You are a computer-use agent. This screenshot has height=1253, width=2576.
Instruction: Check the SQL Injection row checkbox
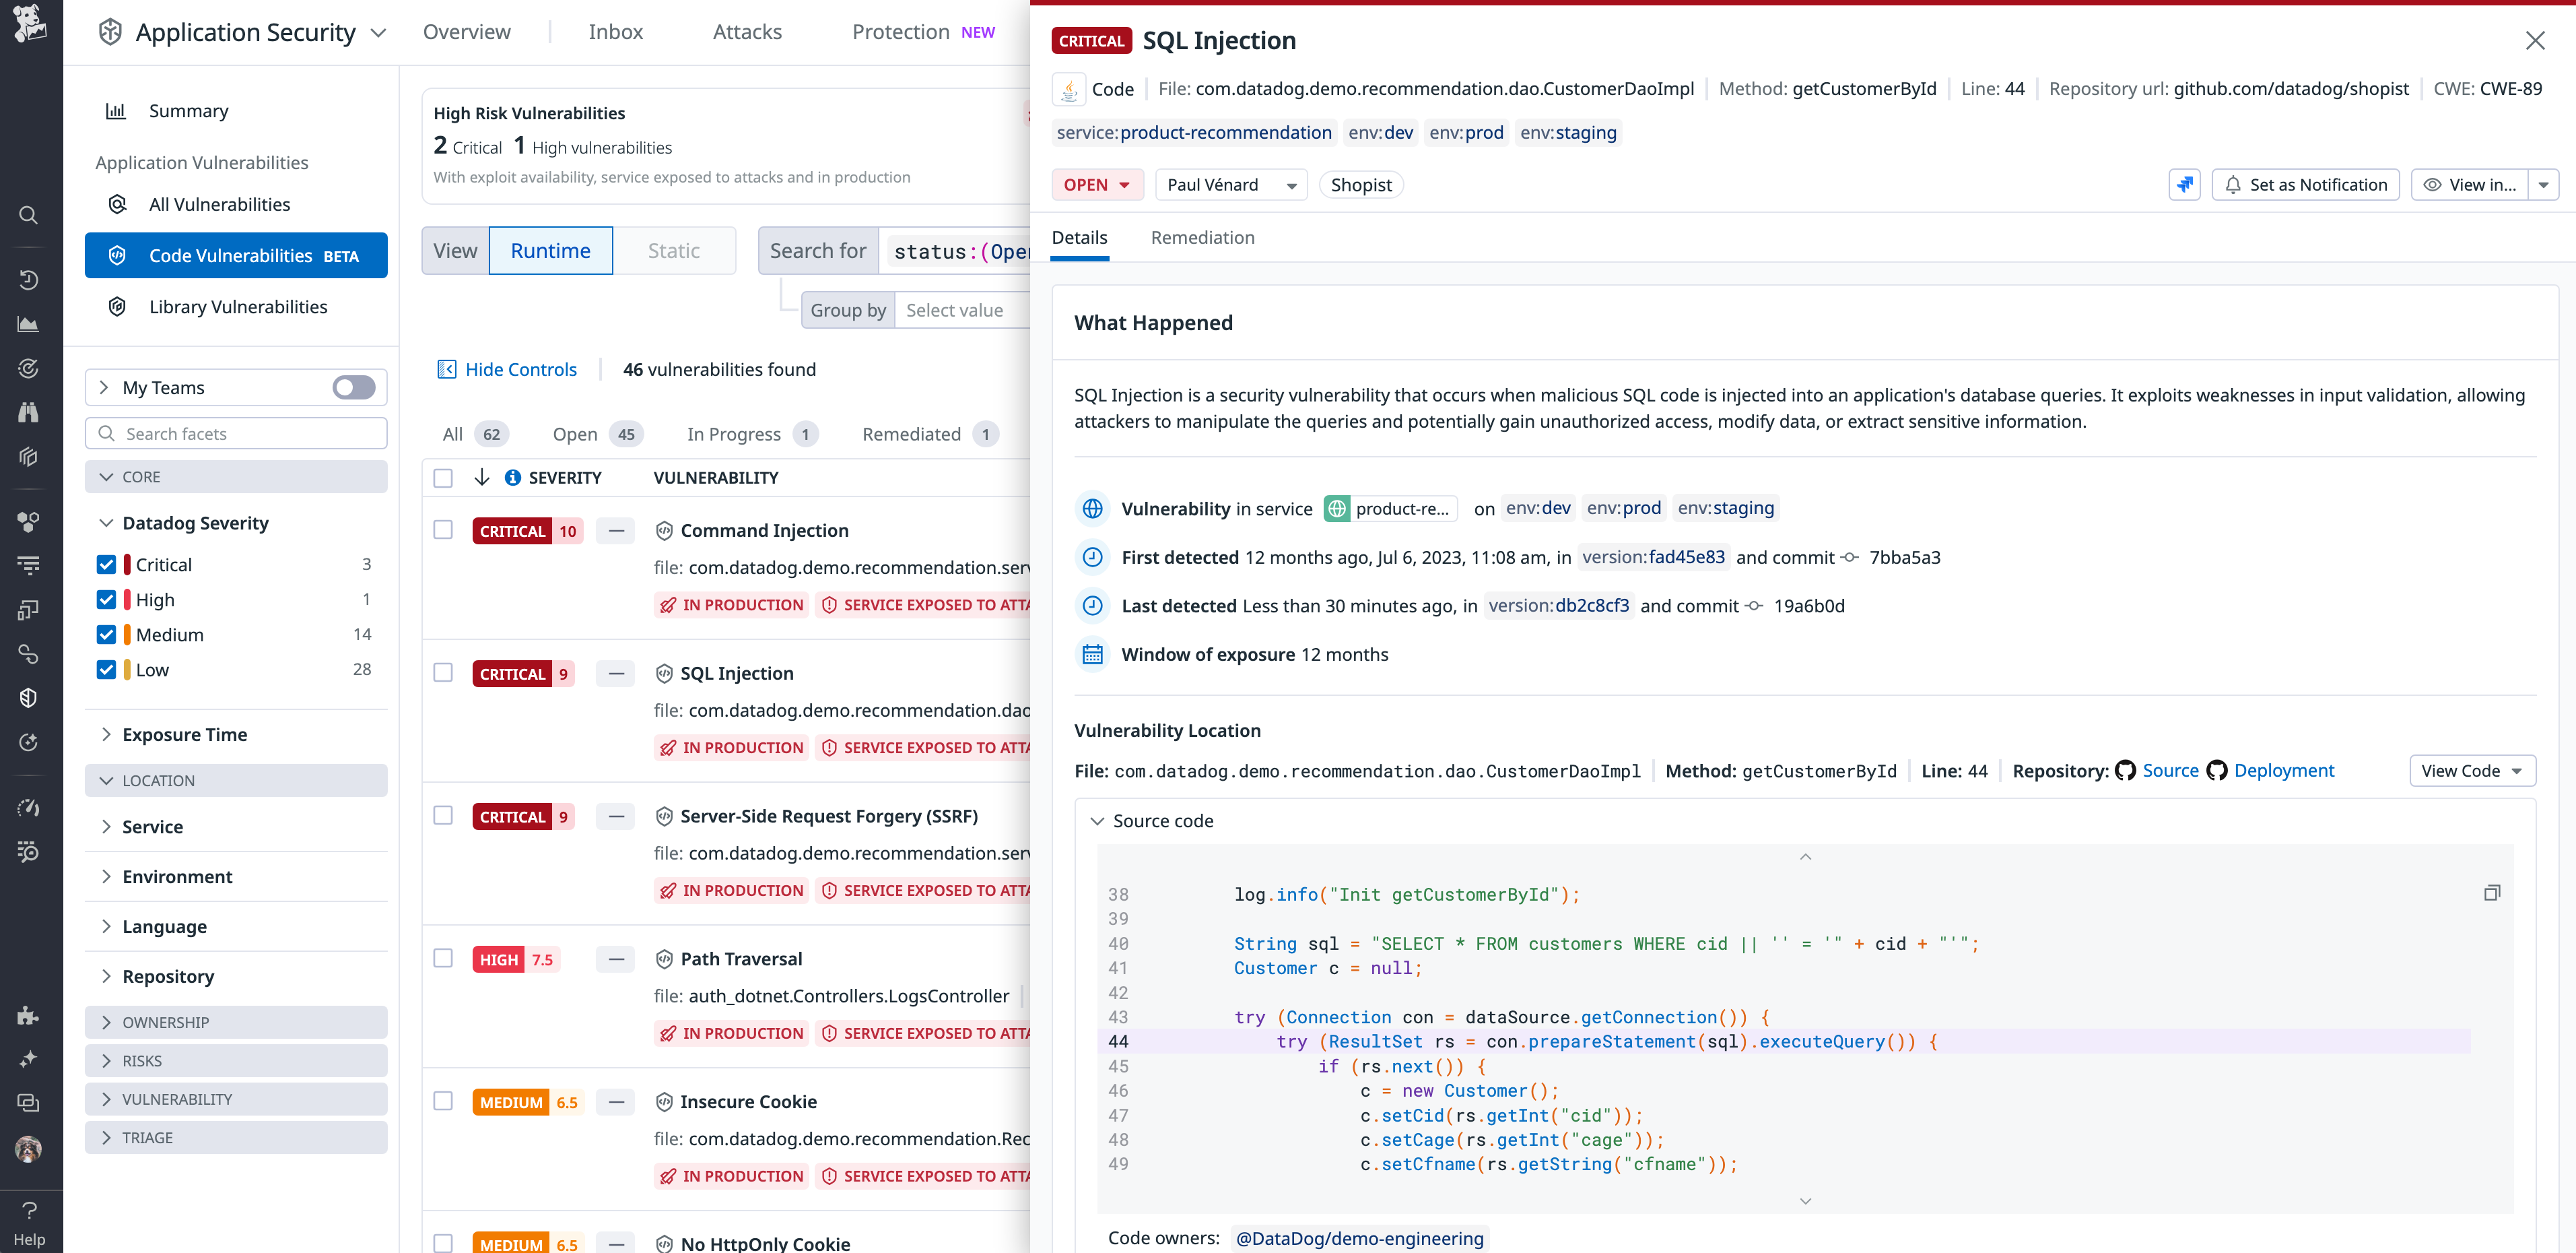pyautogui.click(x=443, y=672)
